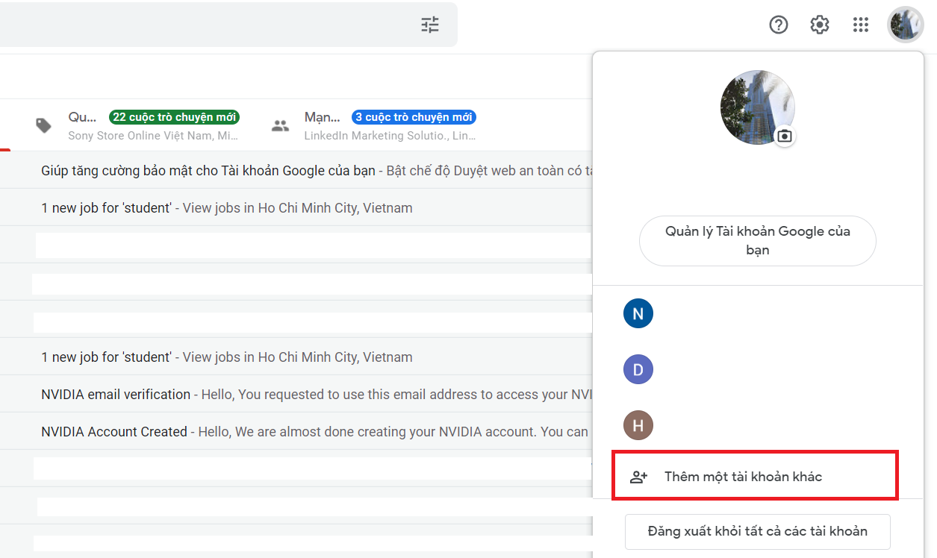Select the account with the D avatar
The height and width of the screenshot is (558, 937).
(x=638, y=369)
